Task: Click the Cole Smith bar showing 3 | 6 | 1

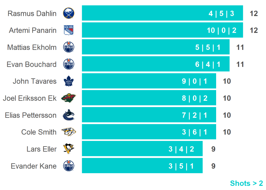Action: click(149, 132)
